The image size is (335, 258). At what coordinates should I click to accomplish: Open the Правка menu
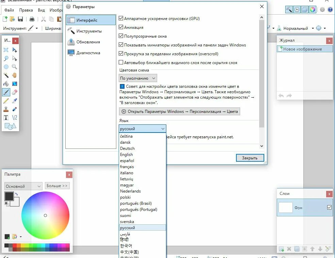[x=26, y=10]
